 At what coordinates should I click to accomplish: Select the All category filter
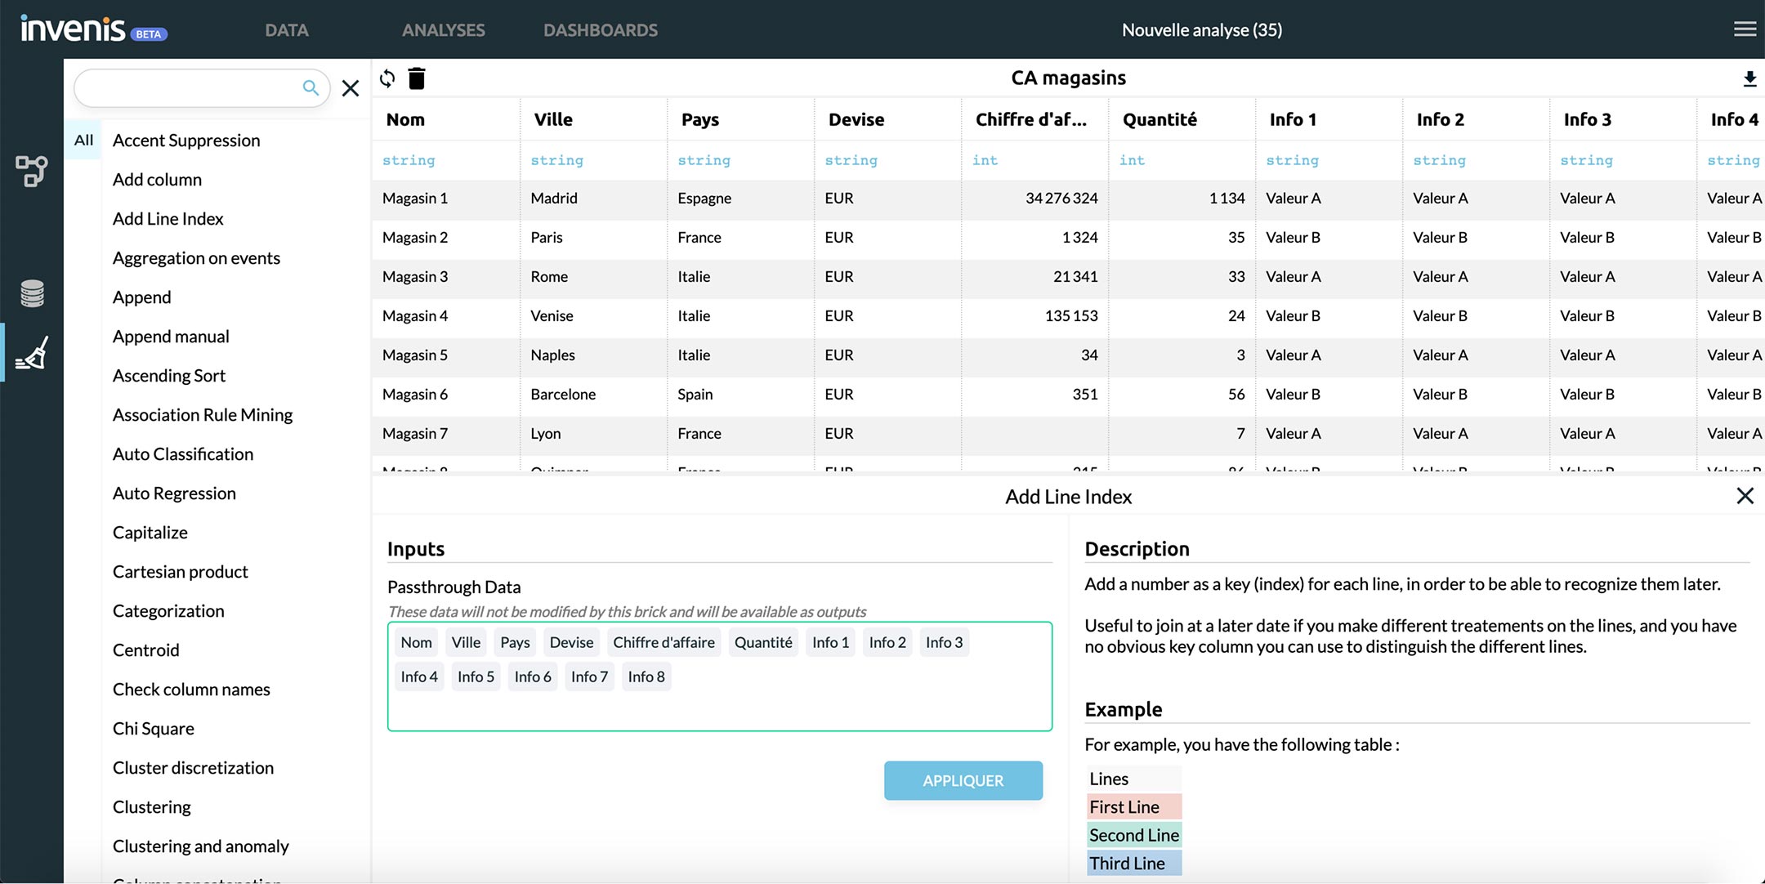(x=83, y=140)
